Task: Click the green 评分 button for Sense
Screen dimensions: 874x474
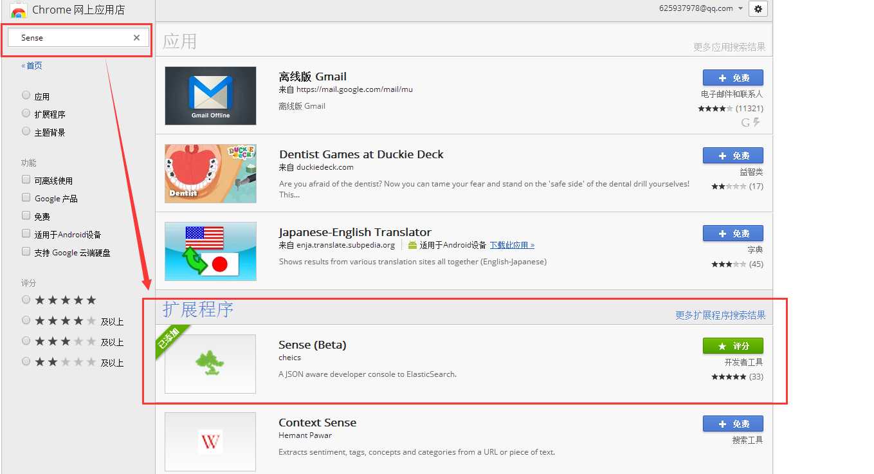Action: pos(733,346)
